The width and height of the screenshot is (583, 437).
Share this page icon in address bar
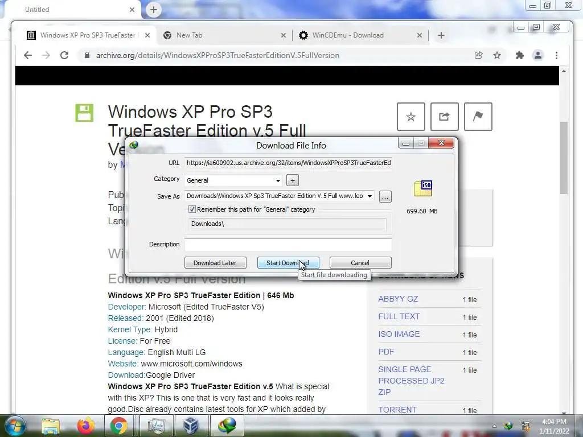(478, 55)
